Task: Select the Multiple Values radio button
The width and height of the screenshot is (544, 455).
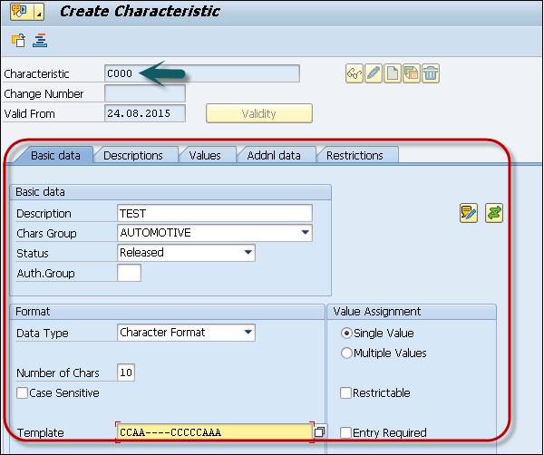Action: pyautogui.click(x=345, y=353)
